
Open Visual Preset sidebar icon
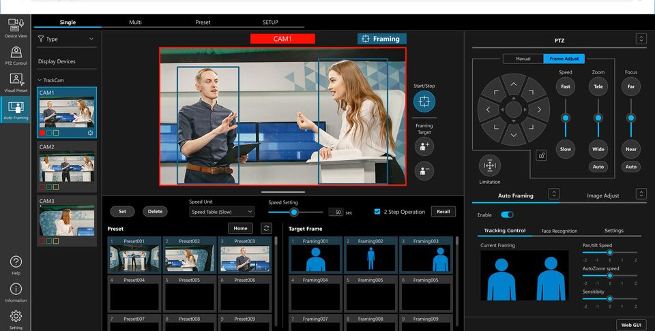(16, 82)
